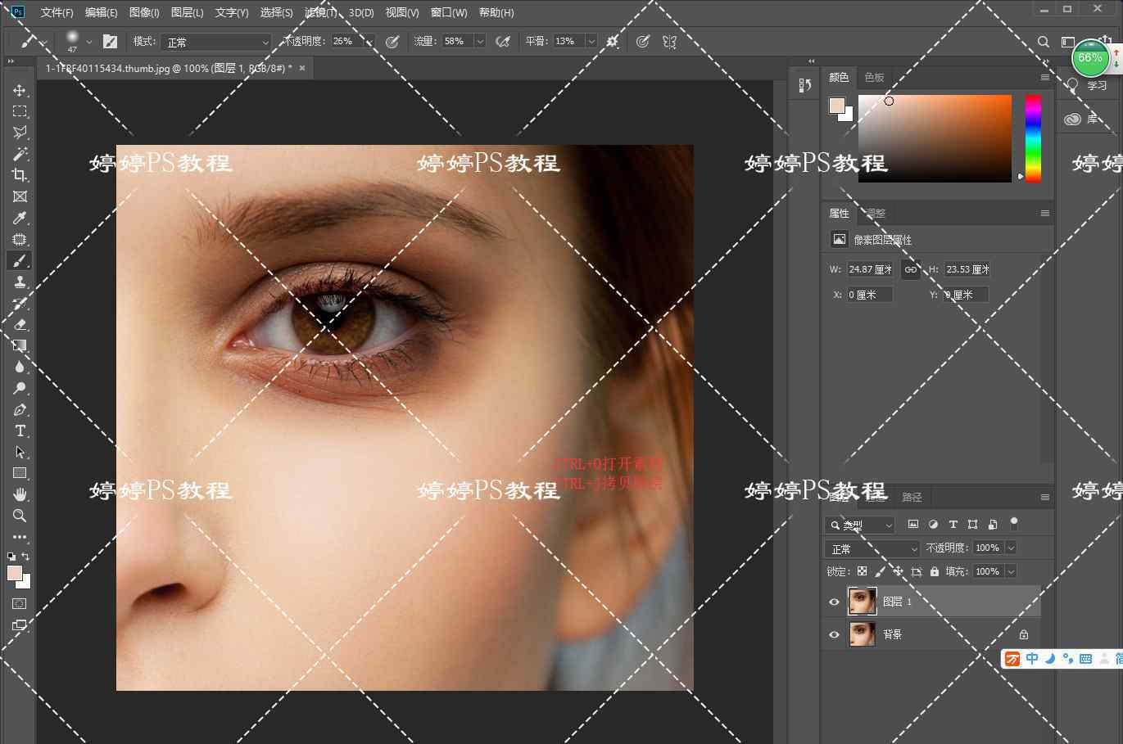
Task: Toggle pressure for size button
Action: (x=643, y=41)
